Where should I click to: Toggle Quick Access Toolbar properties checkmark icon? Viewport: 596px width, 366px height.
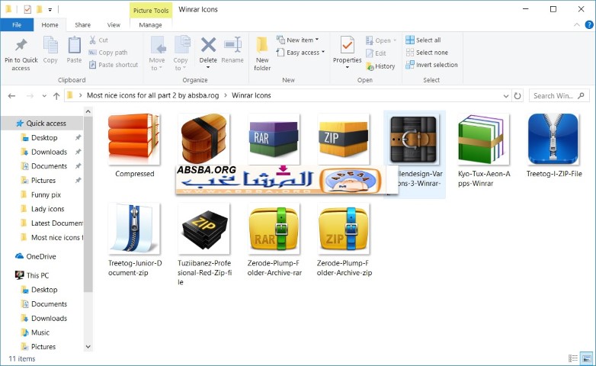coord(27,9)
